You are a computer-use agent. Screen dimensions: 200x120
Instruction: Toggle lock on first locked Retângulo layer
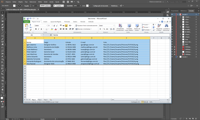click(x=175, y=47)
